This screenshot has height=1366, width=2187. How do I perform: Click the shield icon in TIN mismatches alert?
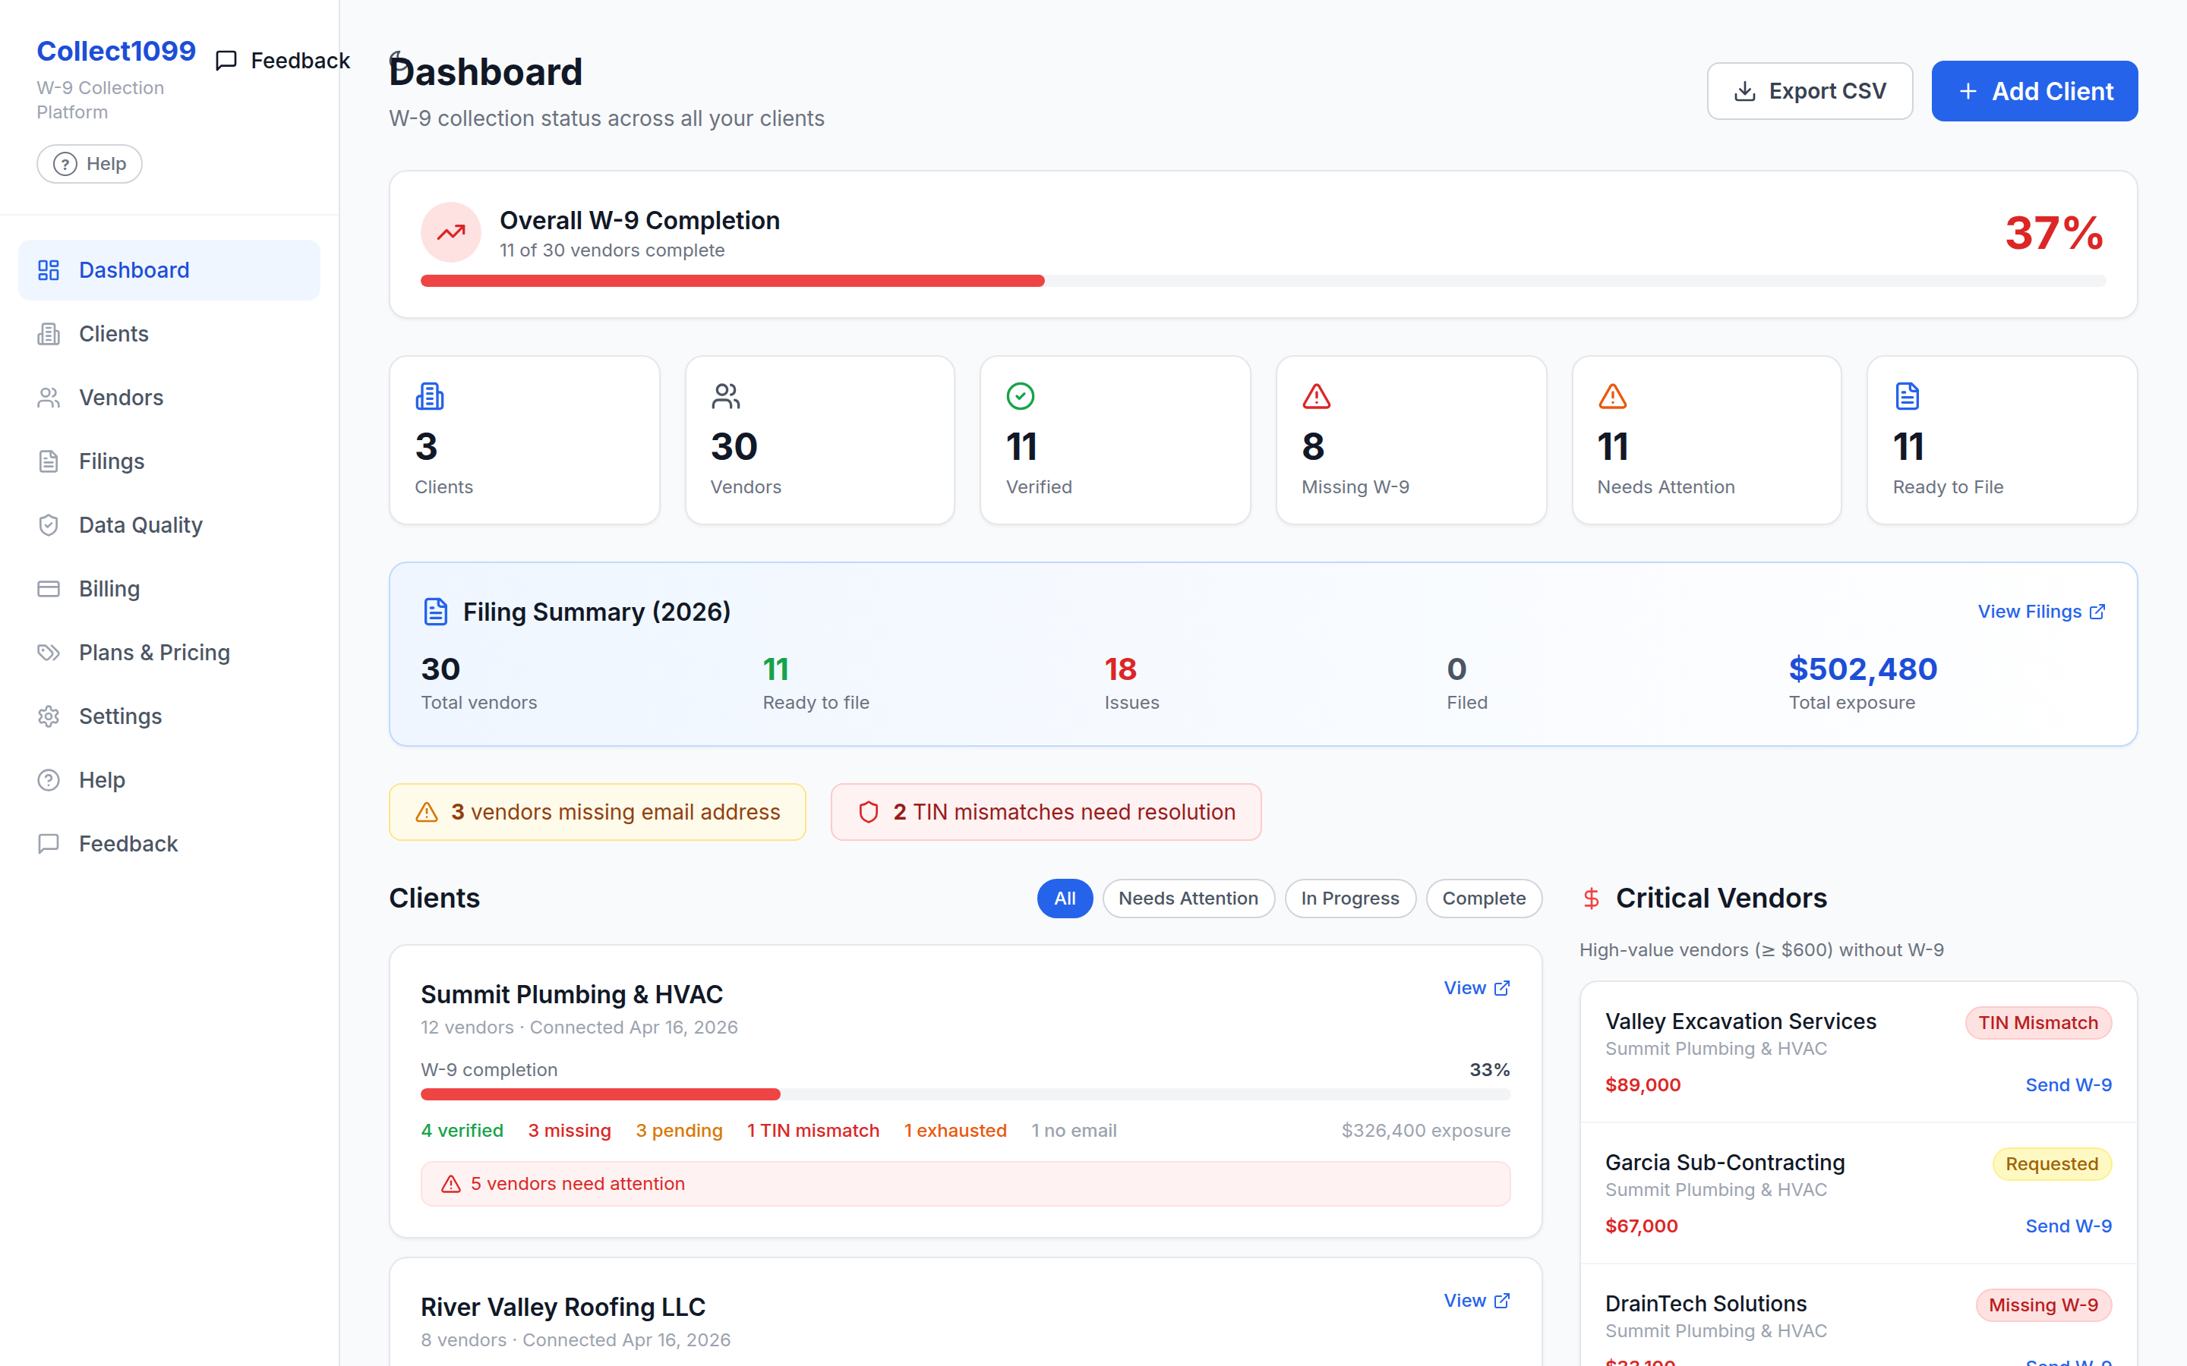[x=869, y=812]
